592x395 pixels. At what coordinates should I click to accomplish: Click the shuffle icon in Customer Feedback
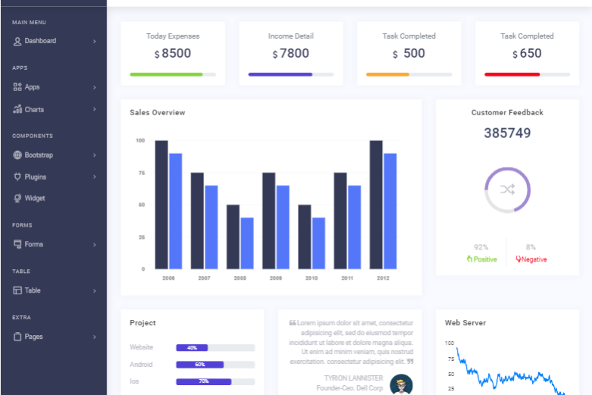507,190
